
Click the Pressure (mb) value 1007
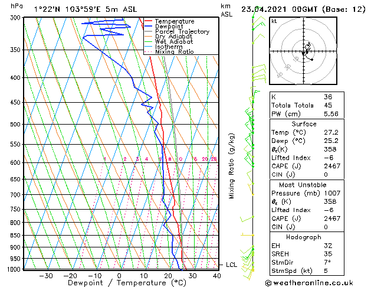click(332, 193)
